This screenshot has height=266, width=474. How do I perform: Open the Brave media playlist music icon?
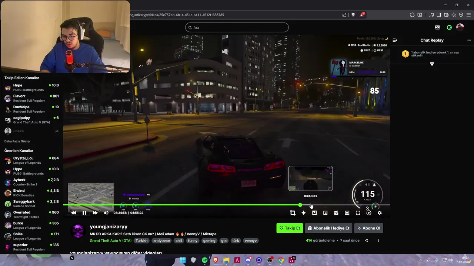pyautogui.click(x=432, y=15)
